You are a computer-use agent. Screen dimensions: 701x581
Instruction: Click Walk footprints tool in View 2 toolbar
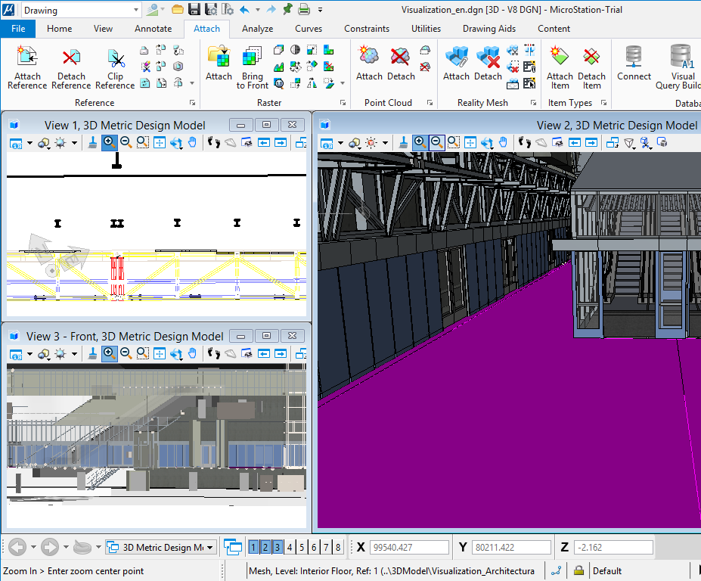[x=525, y=143]
